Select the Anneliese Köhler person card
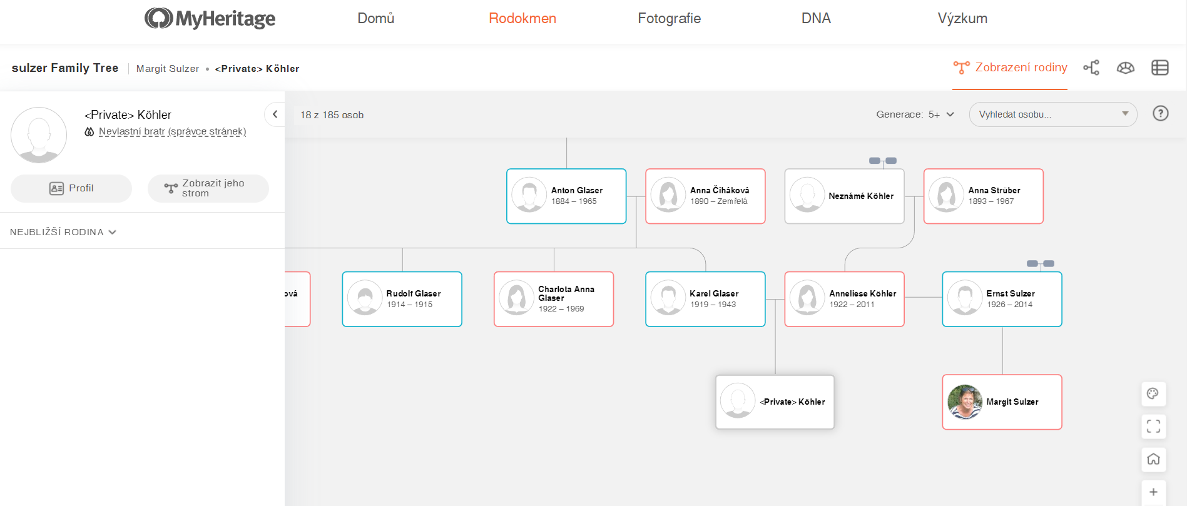 843,299
